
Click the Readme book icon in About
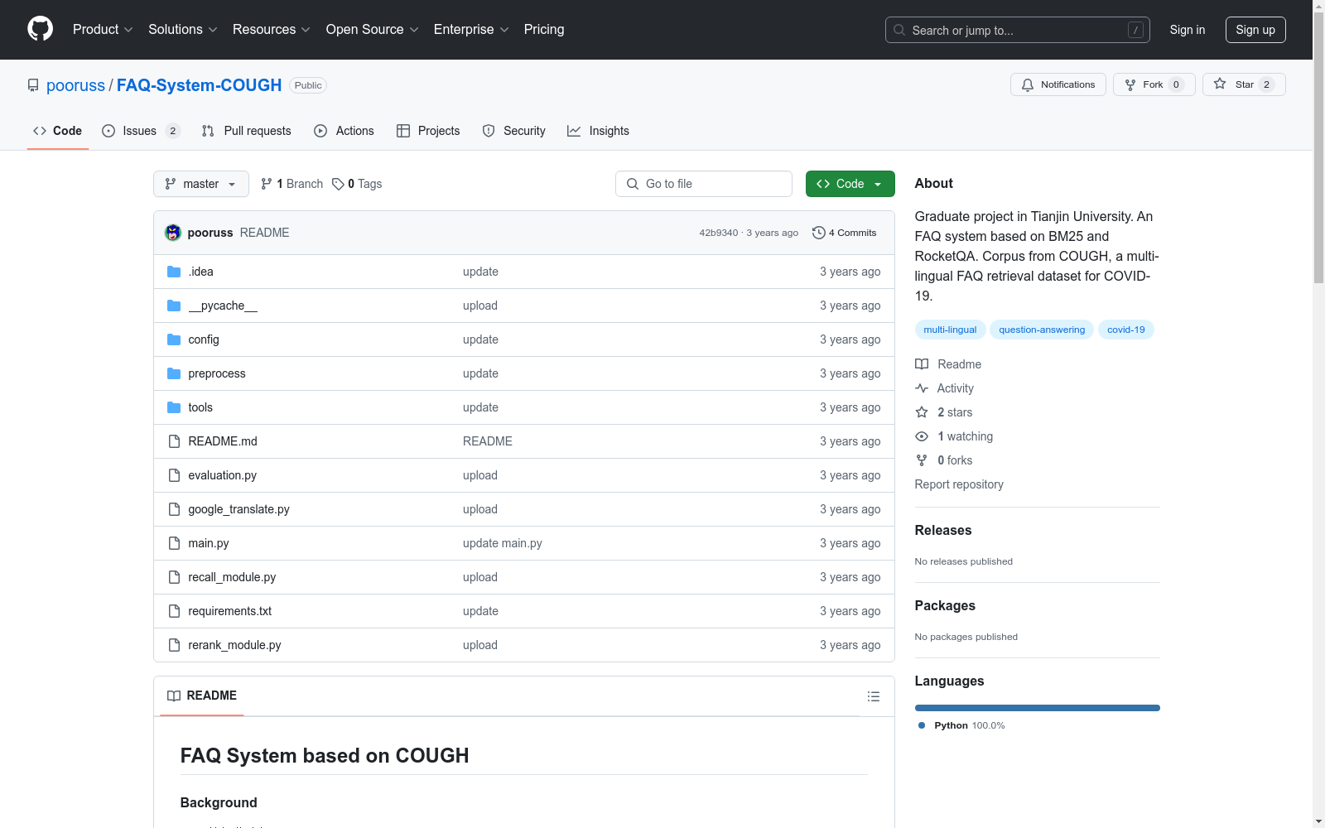pyautogui.click(x=922, y=364)
